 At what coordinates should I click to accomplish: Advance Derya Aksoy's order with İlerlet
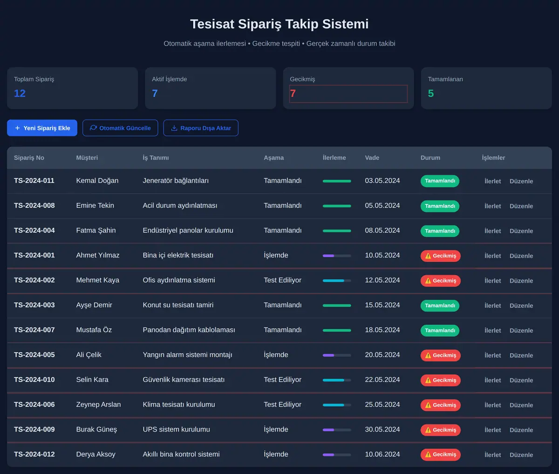(x=493, y=455)
